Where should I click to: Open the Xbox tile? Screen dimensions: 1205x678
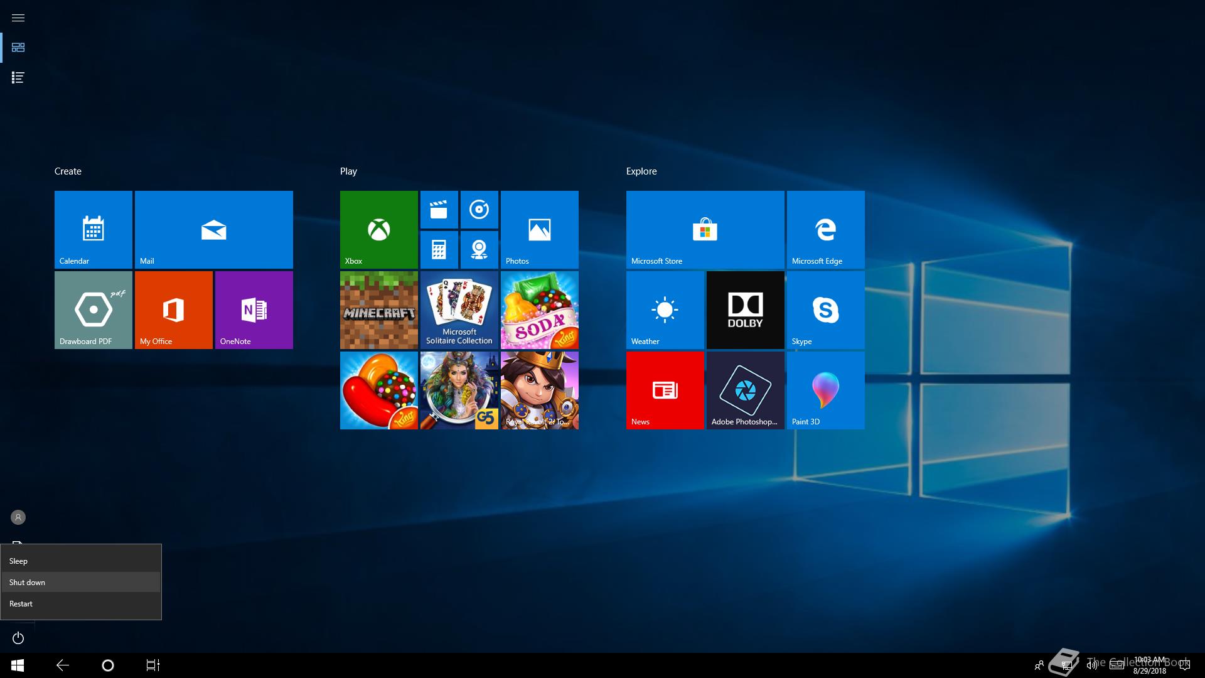379,230
